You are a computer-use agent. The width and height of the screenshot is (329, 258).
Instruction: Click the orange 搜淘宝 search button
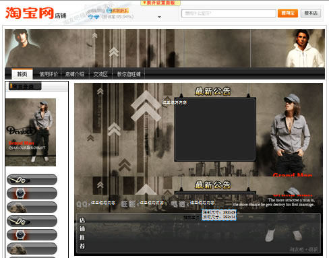288,13
